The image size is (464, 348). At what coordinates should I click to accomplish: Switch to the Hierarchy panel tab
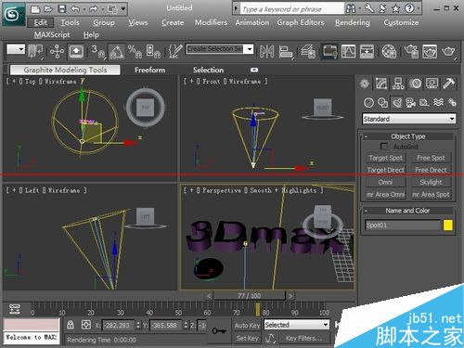(x=398, y=84)
